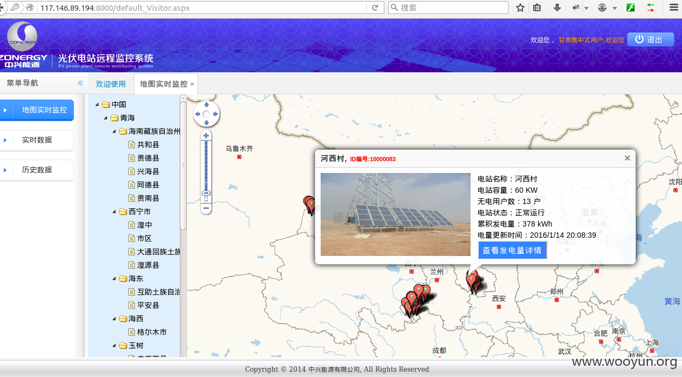Open the bookmarks list icon
The width and height of the screenshot is (682, 377).
537,7
